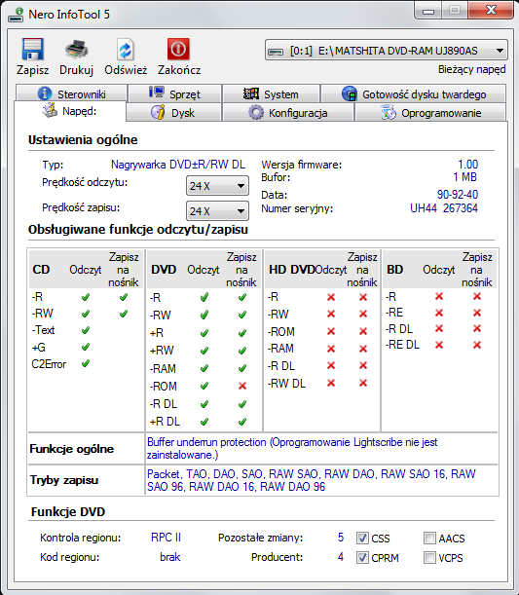Click the green check for CD +G read
Image resolution: width=519 pixels, height=595 pixels.
(x=86, y=347)
